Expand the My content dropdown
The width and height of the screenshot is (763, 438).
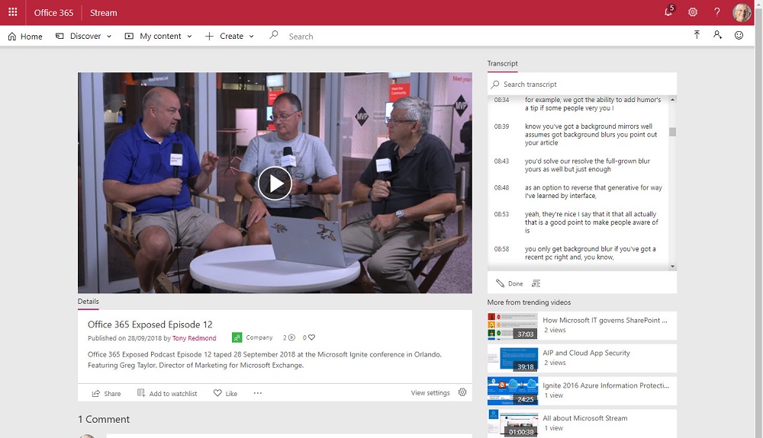(x=158, y=36)
